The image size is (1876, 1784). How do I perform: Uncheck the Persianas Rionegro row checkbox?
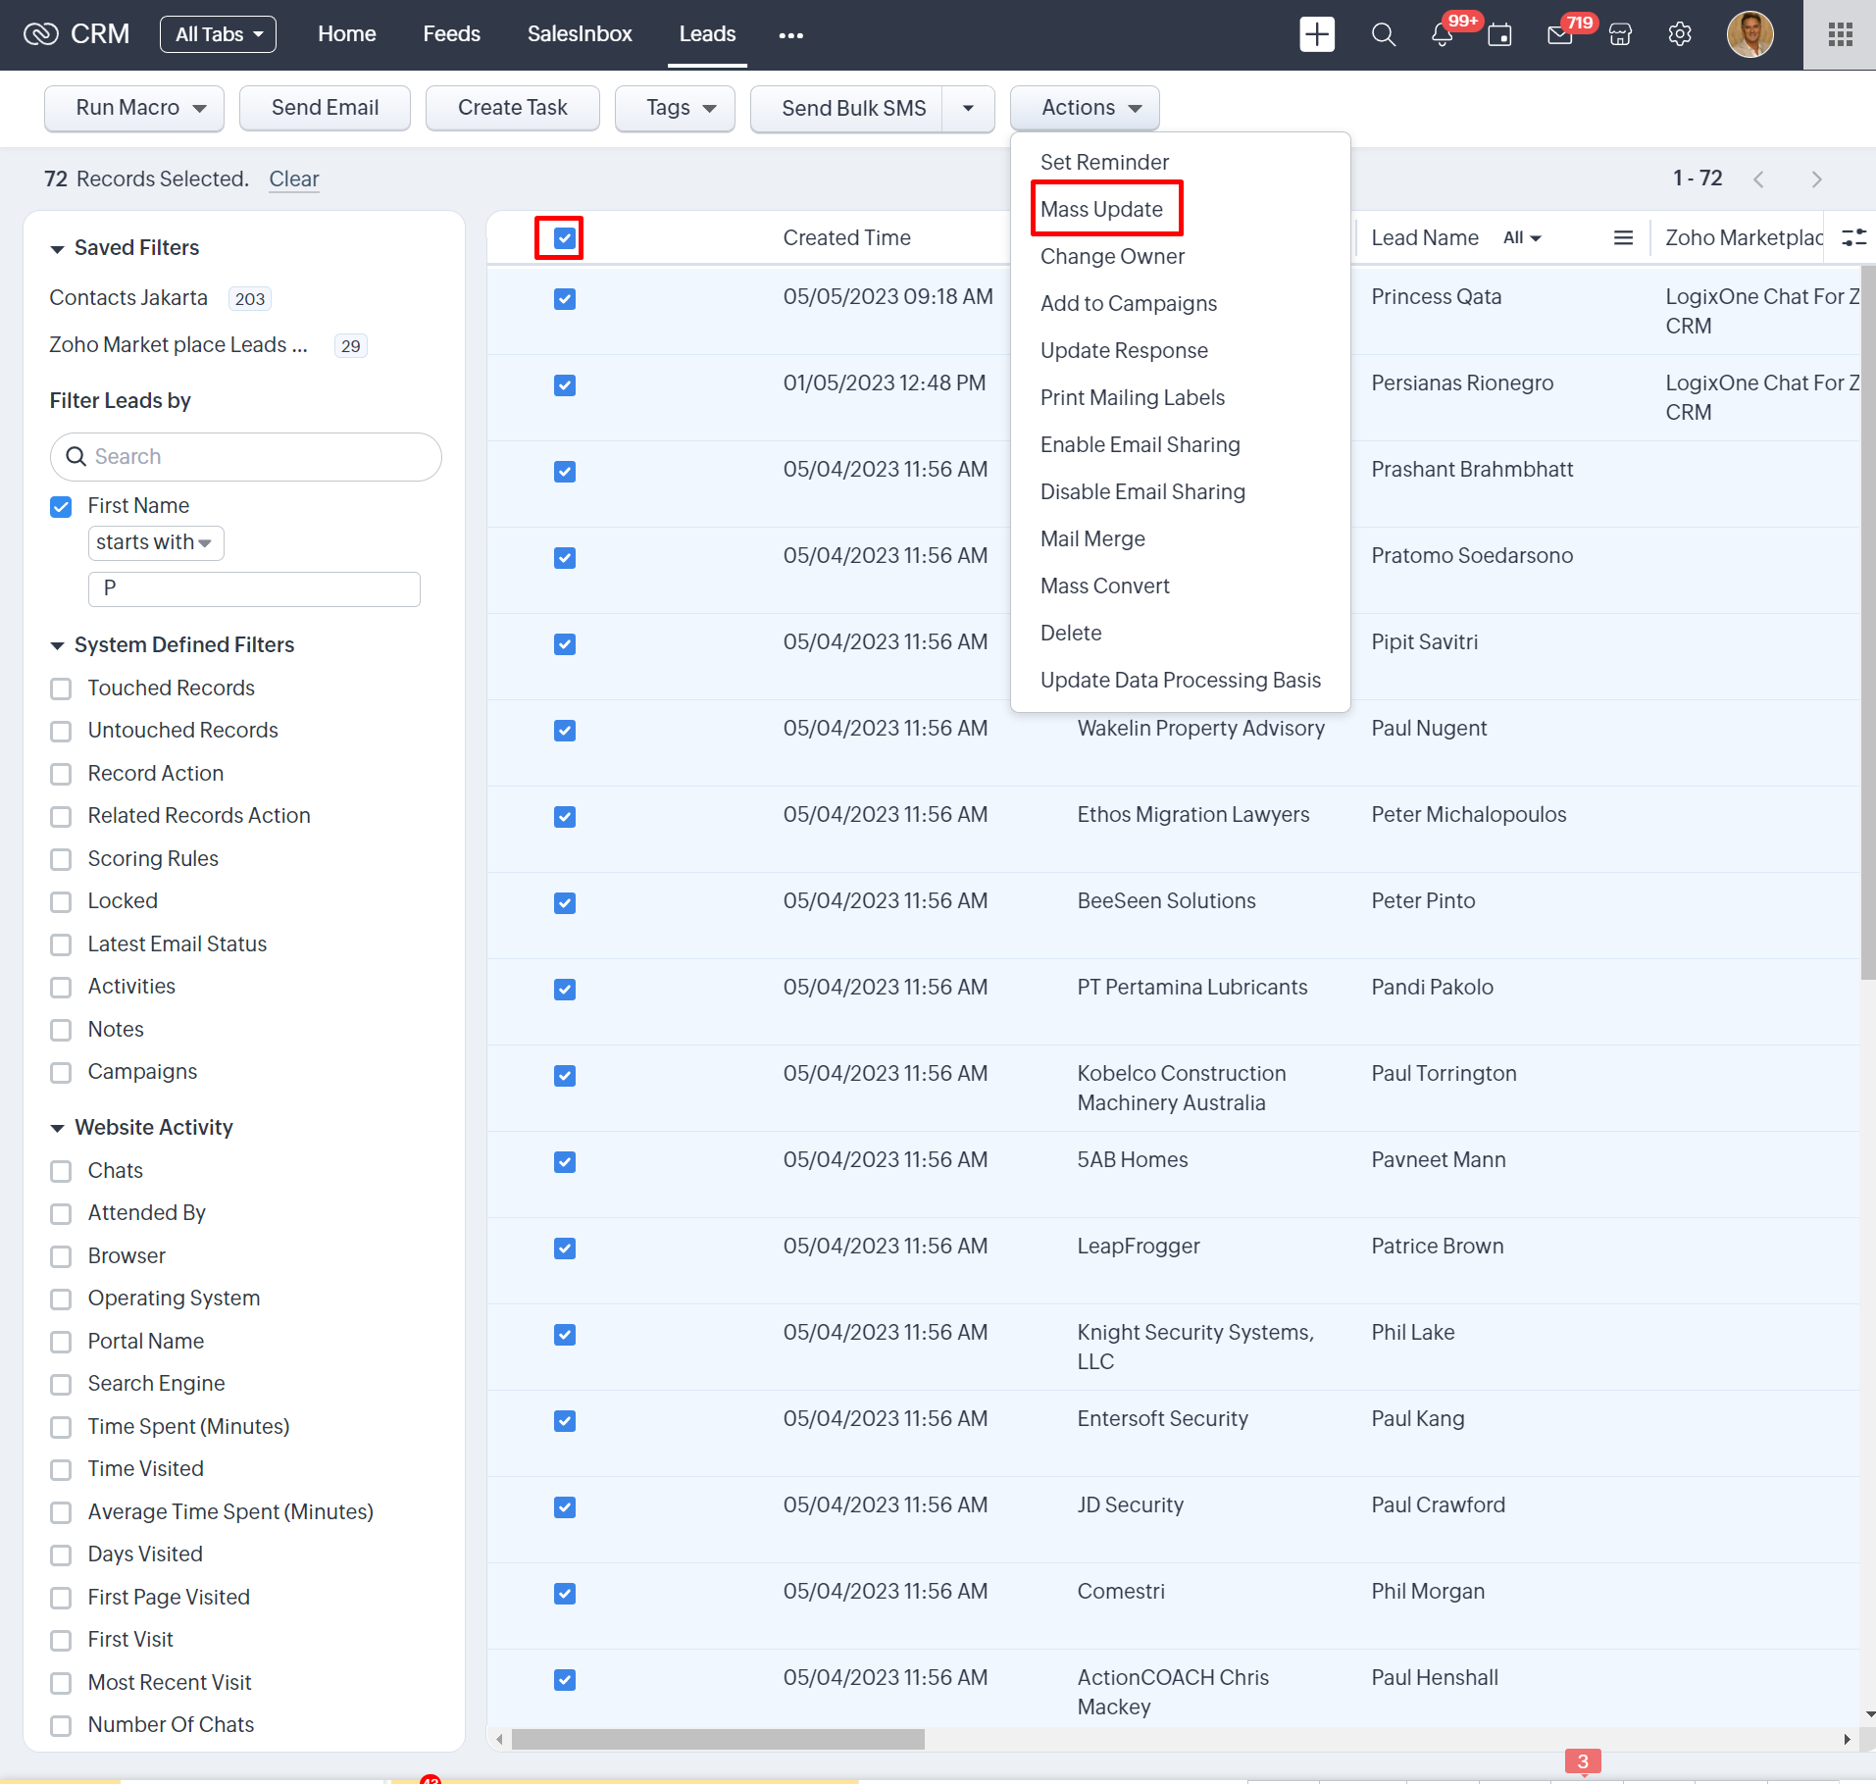tap(564, 384)
